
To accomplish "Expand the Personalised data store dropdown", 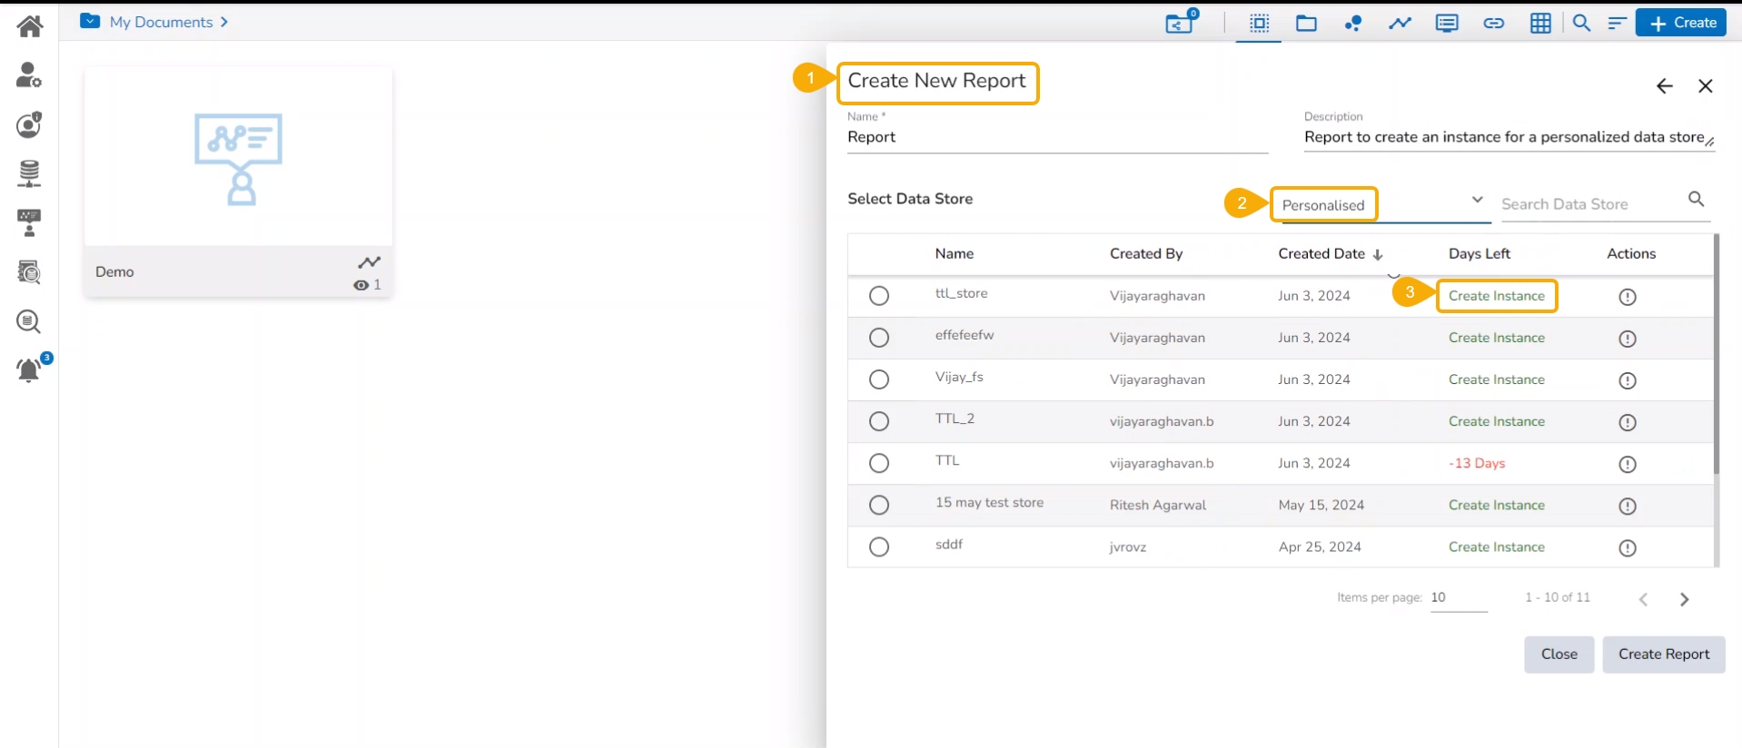I will click(1477, 201).
